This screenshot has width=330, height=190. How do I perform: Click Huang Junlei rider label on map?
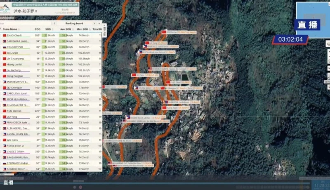(x=176, y=108)
